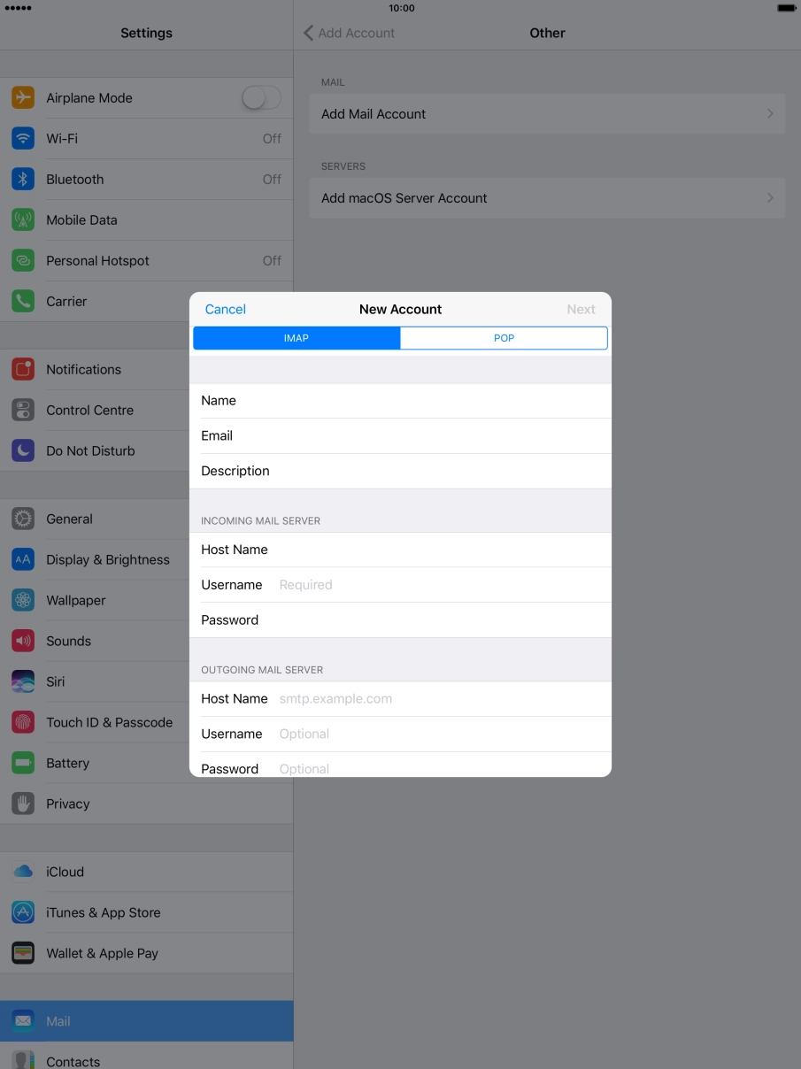Screen dimensions: 801x1069
Task: Select the Personal Hotspot icon
Action: click(x=23, y=260)
